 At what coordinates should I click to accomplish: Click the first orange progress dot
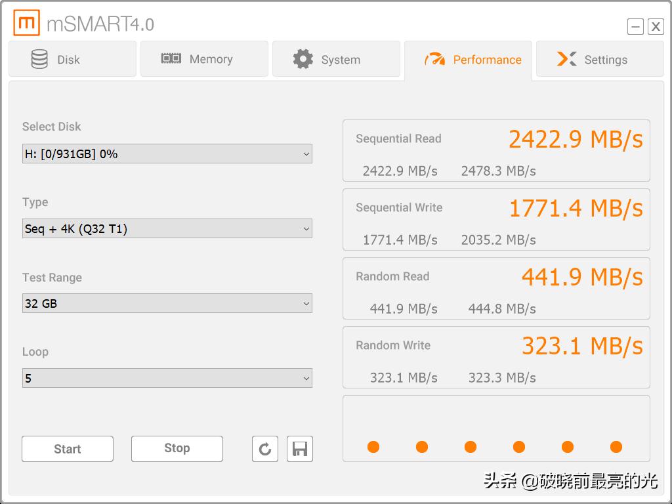[x=373, y=447]
